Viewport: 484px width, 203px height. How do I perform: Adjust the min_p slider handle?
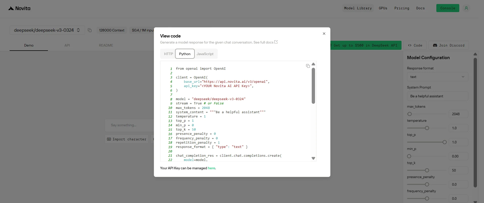pyautogui.click(x=409, y=156)
